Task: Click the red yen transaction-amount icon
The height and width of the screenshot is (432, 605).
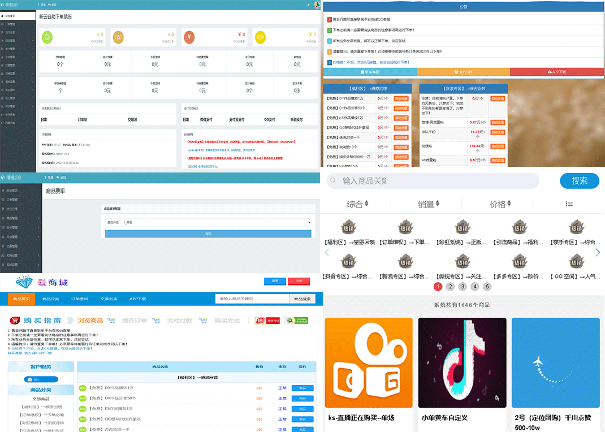Action: coord(190,38)
